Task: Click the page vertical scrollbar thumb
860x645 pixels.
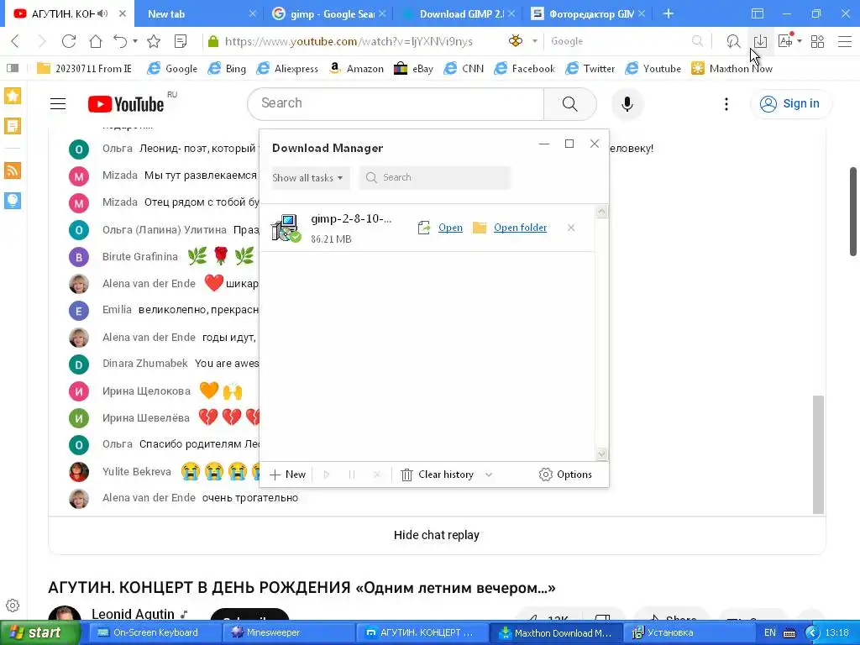Action: pos(853,212)
